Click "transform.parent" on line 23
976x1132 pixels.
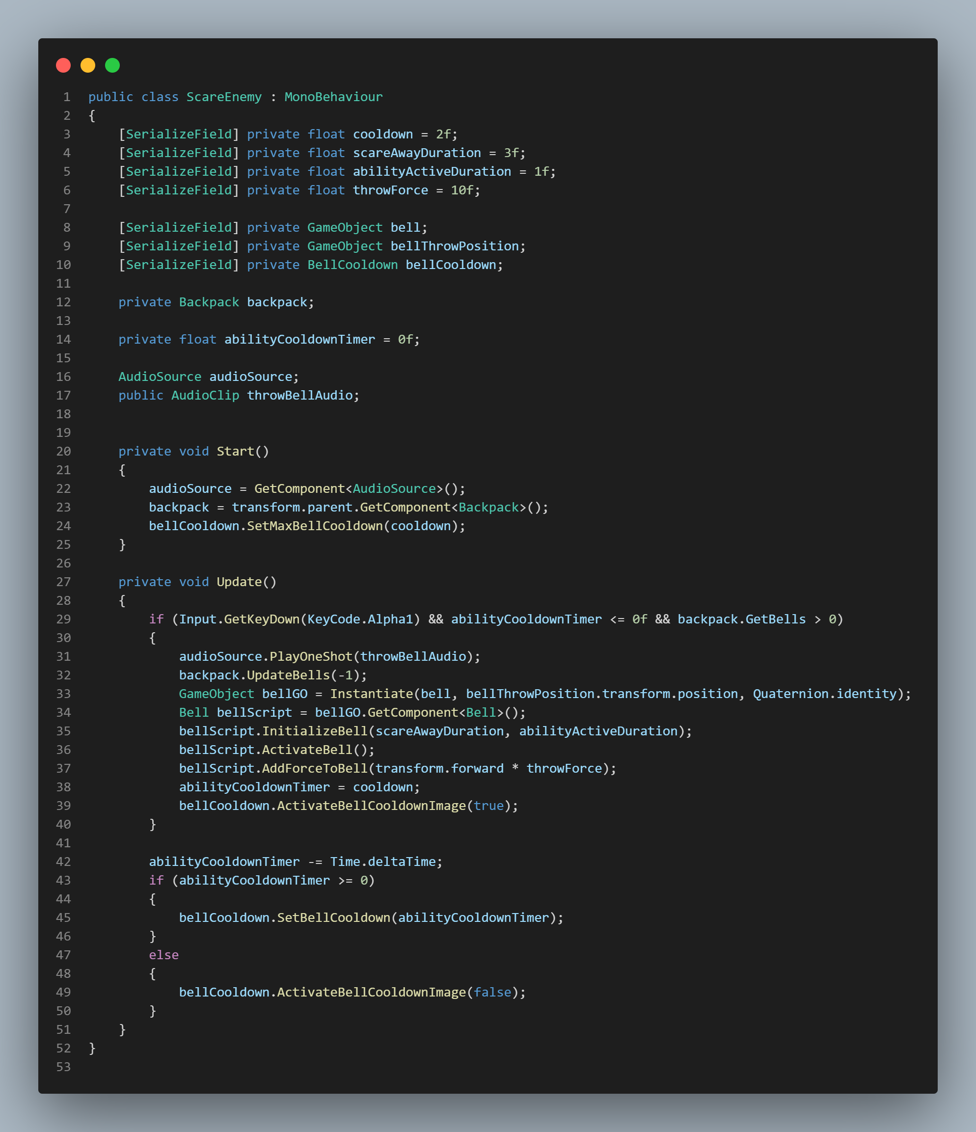pyautogui.click(x=292, y=508)
